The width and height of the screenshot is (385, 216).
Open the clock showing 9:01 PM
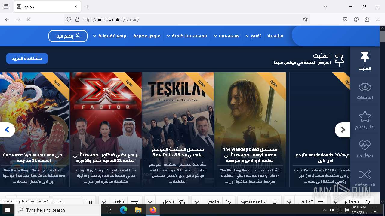(x=359, y=210)
